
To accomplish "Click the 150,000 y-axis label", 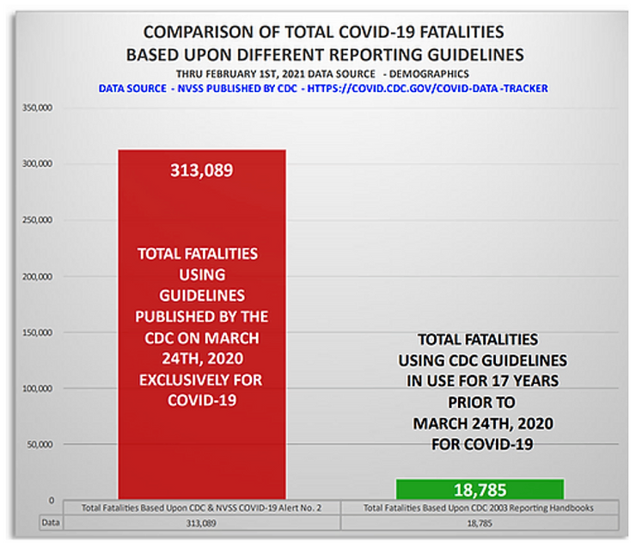I will pyautogui.click(x=36, y=332).
